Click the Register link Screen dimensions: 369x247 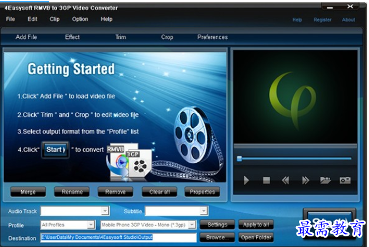point(323,20)
